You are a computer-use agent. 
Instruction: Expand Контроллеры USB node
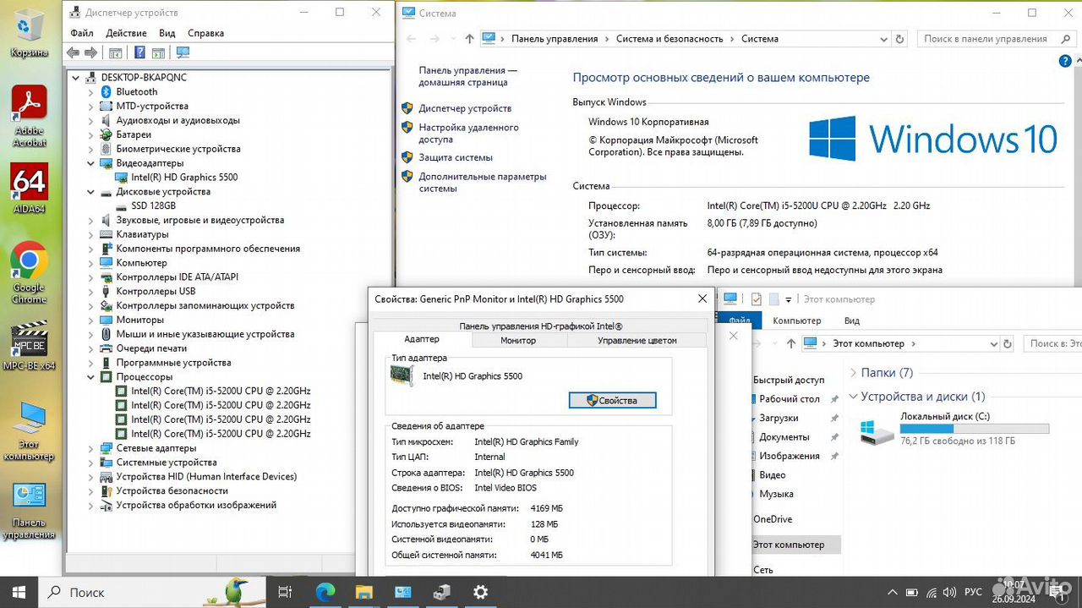[x=91, y=292]
